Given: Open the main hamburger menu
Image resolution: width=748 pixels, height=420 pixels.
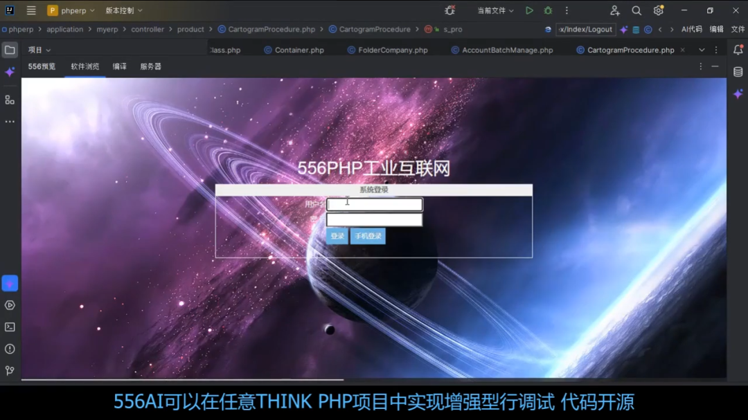Looking at the screenshot, I should pyautogui.click(x=31, y=10).
